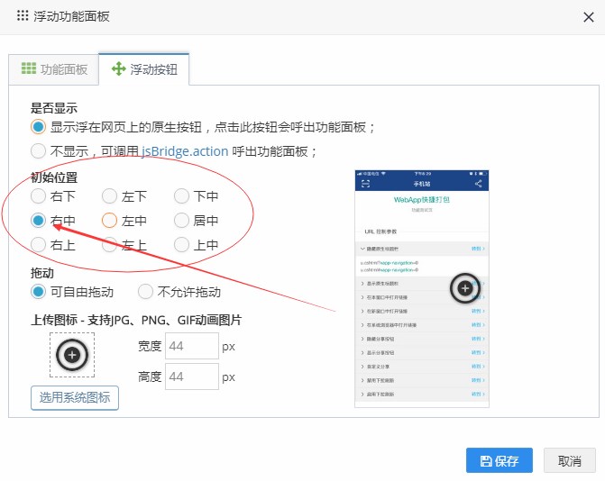
Task: Select the 浮动按钮 tab
Action: [144, 69]
